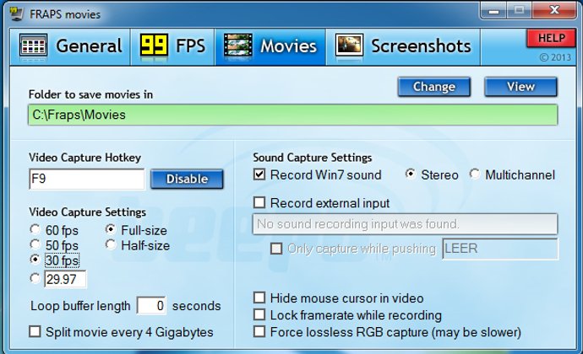The width and height of the screenshot is (583, 354).
Task: Choose Full-size video capture
Action: [x=111, y=229]
